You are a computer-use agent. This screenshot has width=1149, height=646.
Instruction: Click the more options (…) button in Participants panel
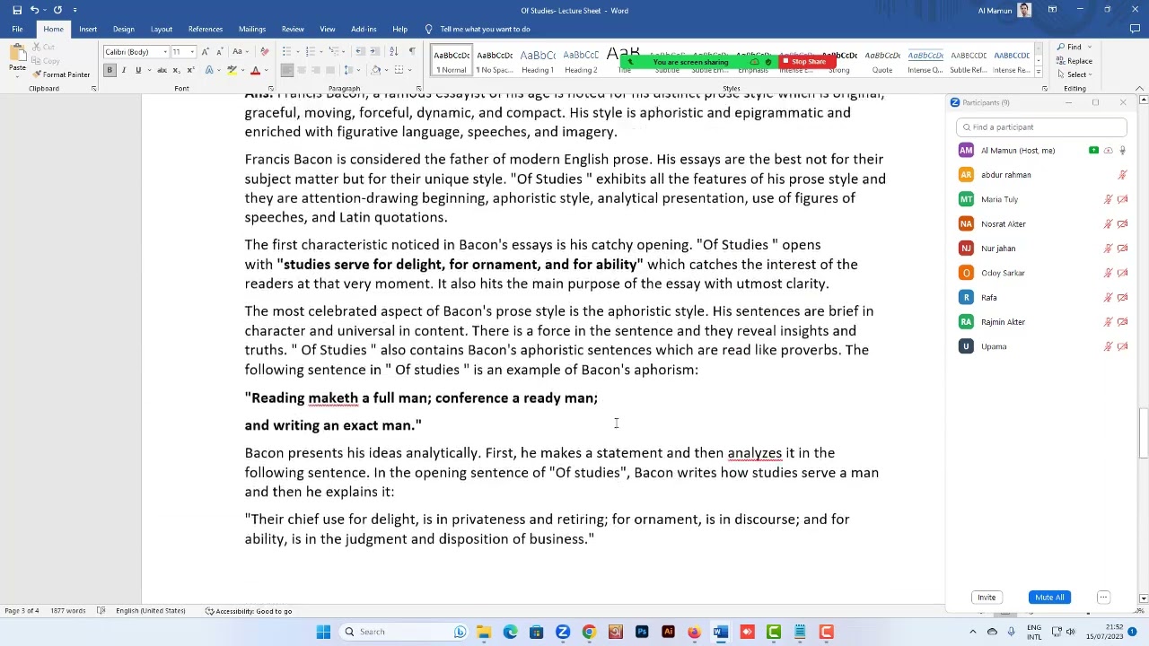pyautogui.click(x=1103, y=598)
